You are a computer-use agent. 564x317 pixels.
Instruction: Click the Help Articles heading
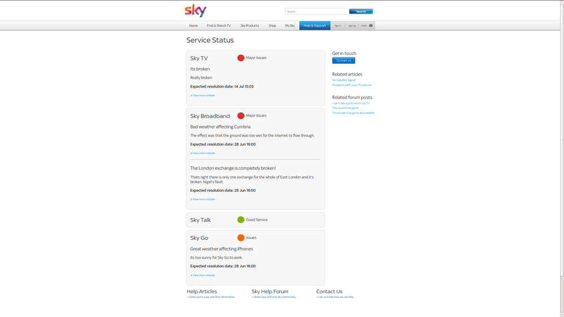click(x=202, y=292)
